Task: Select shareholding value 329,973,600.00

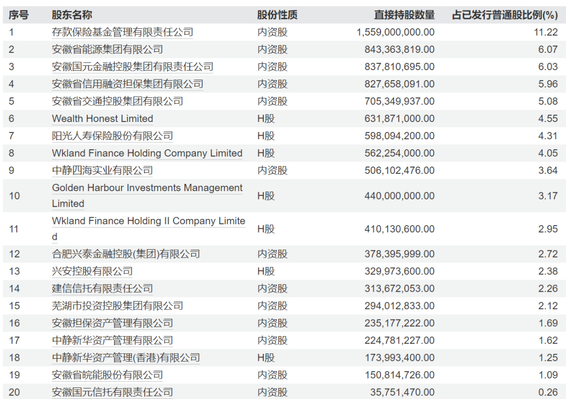Action: tap(399, 272)
